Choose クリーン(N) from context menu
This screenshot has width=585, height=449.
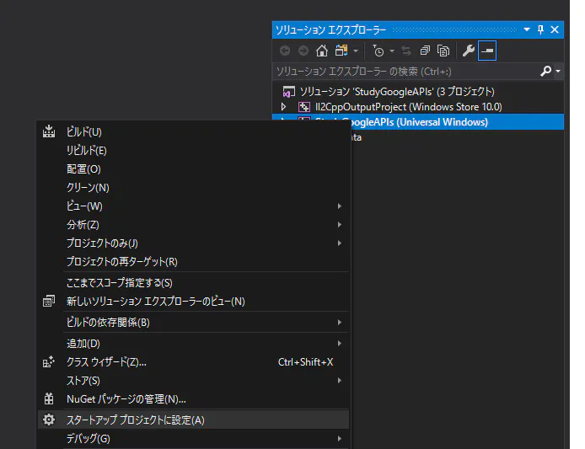pyautogui.click(x=193, y=188)
